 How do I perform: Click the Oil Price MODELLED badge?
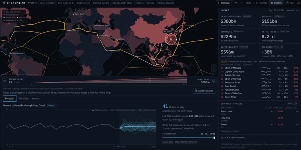(x=279, y=47)
